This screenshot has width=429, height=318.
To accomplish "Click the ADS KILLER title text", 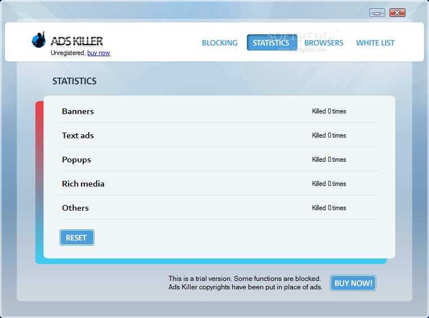I will point(76,41).
